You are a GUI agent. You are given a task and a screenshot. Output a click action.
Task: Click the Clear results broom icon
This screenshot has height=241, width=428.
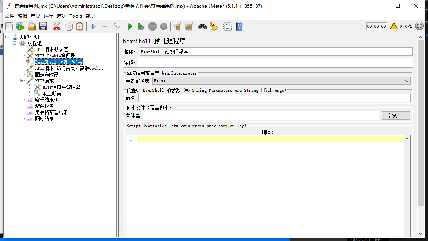point(177,27)
